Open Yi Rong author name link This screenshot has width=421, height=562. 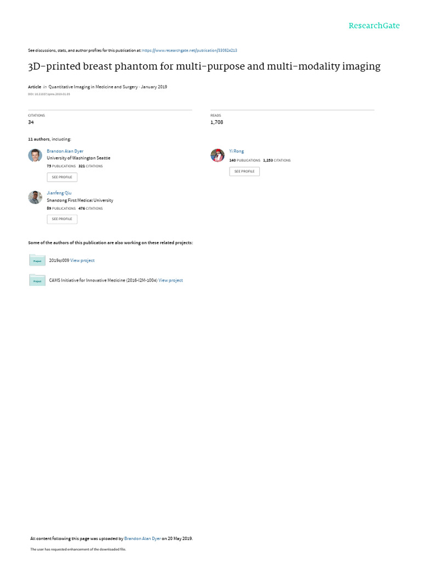click(x=236, y=151)
